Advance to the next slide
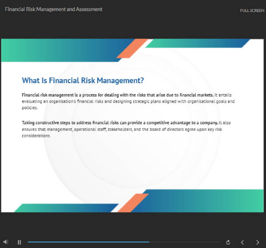The image size is (266, 248). 258,242
